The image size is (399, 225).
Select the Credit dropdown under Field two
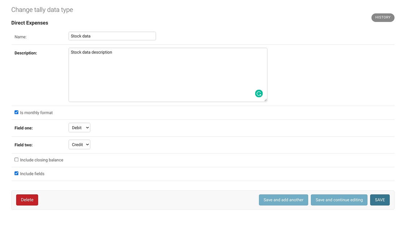79,144
